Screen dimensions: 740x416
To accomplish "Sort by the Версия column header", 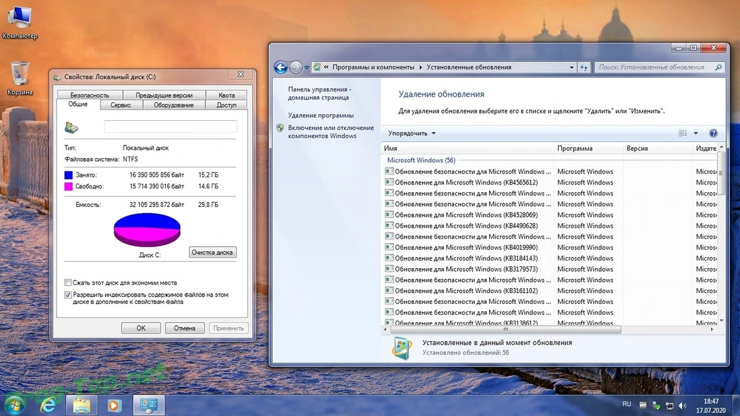I will coord(658,149).
